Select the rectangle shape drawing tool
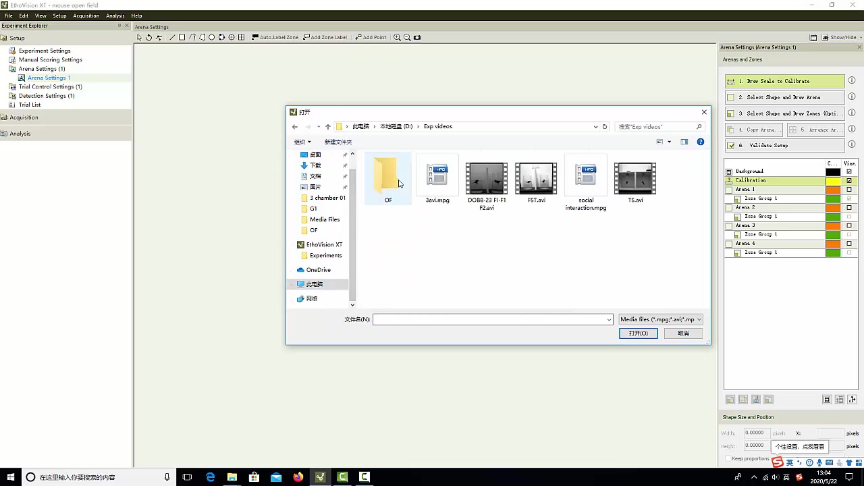This screenshot has width=864, height=486. point(182,37)
